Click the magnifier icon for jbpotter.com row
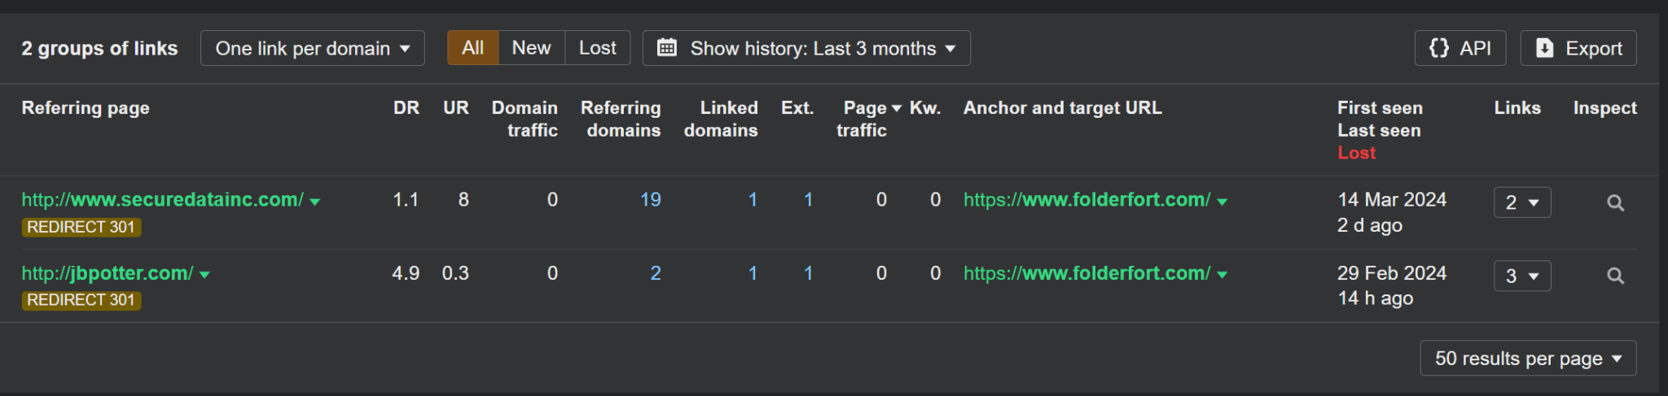This screenshot has width=1668, height=396. click(1615, 276)
